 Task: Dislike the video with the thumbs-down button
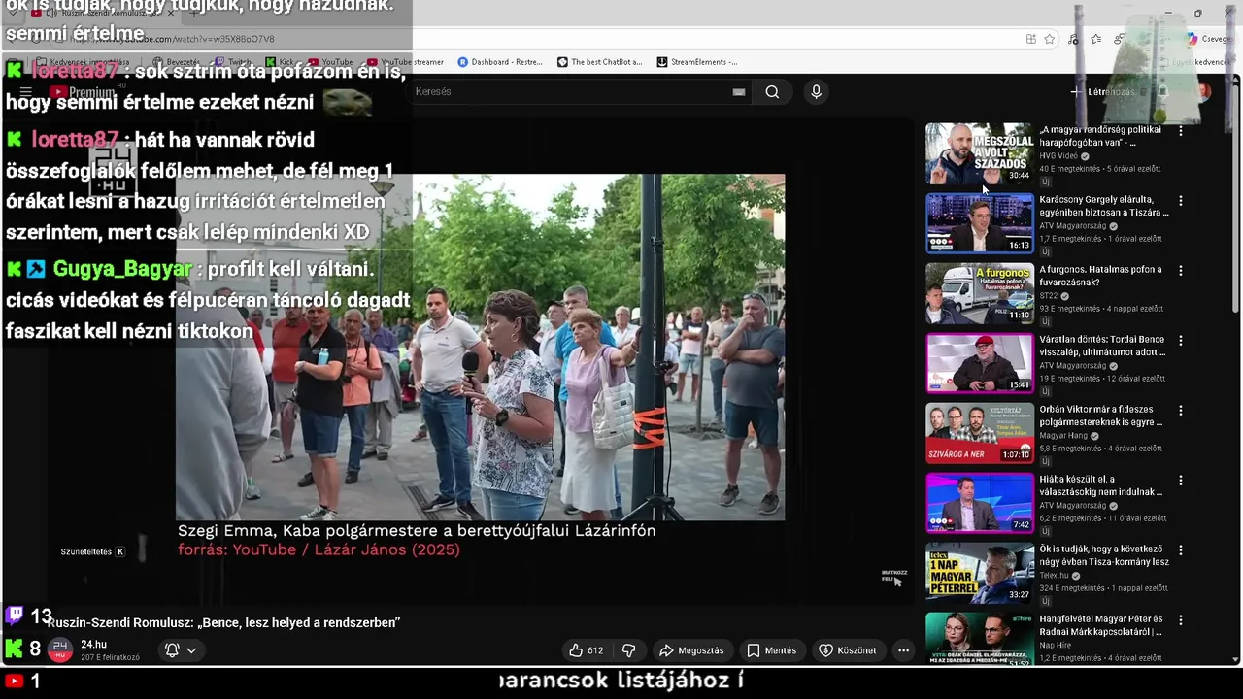(x=628, y=650)
